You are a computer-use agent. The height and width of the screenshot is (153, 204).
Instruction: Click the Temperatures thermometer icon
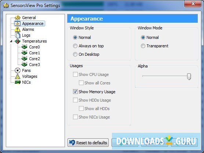point(18,41)
